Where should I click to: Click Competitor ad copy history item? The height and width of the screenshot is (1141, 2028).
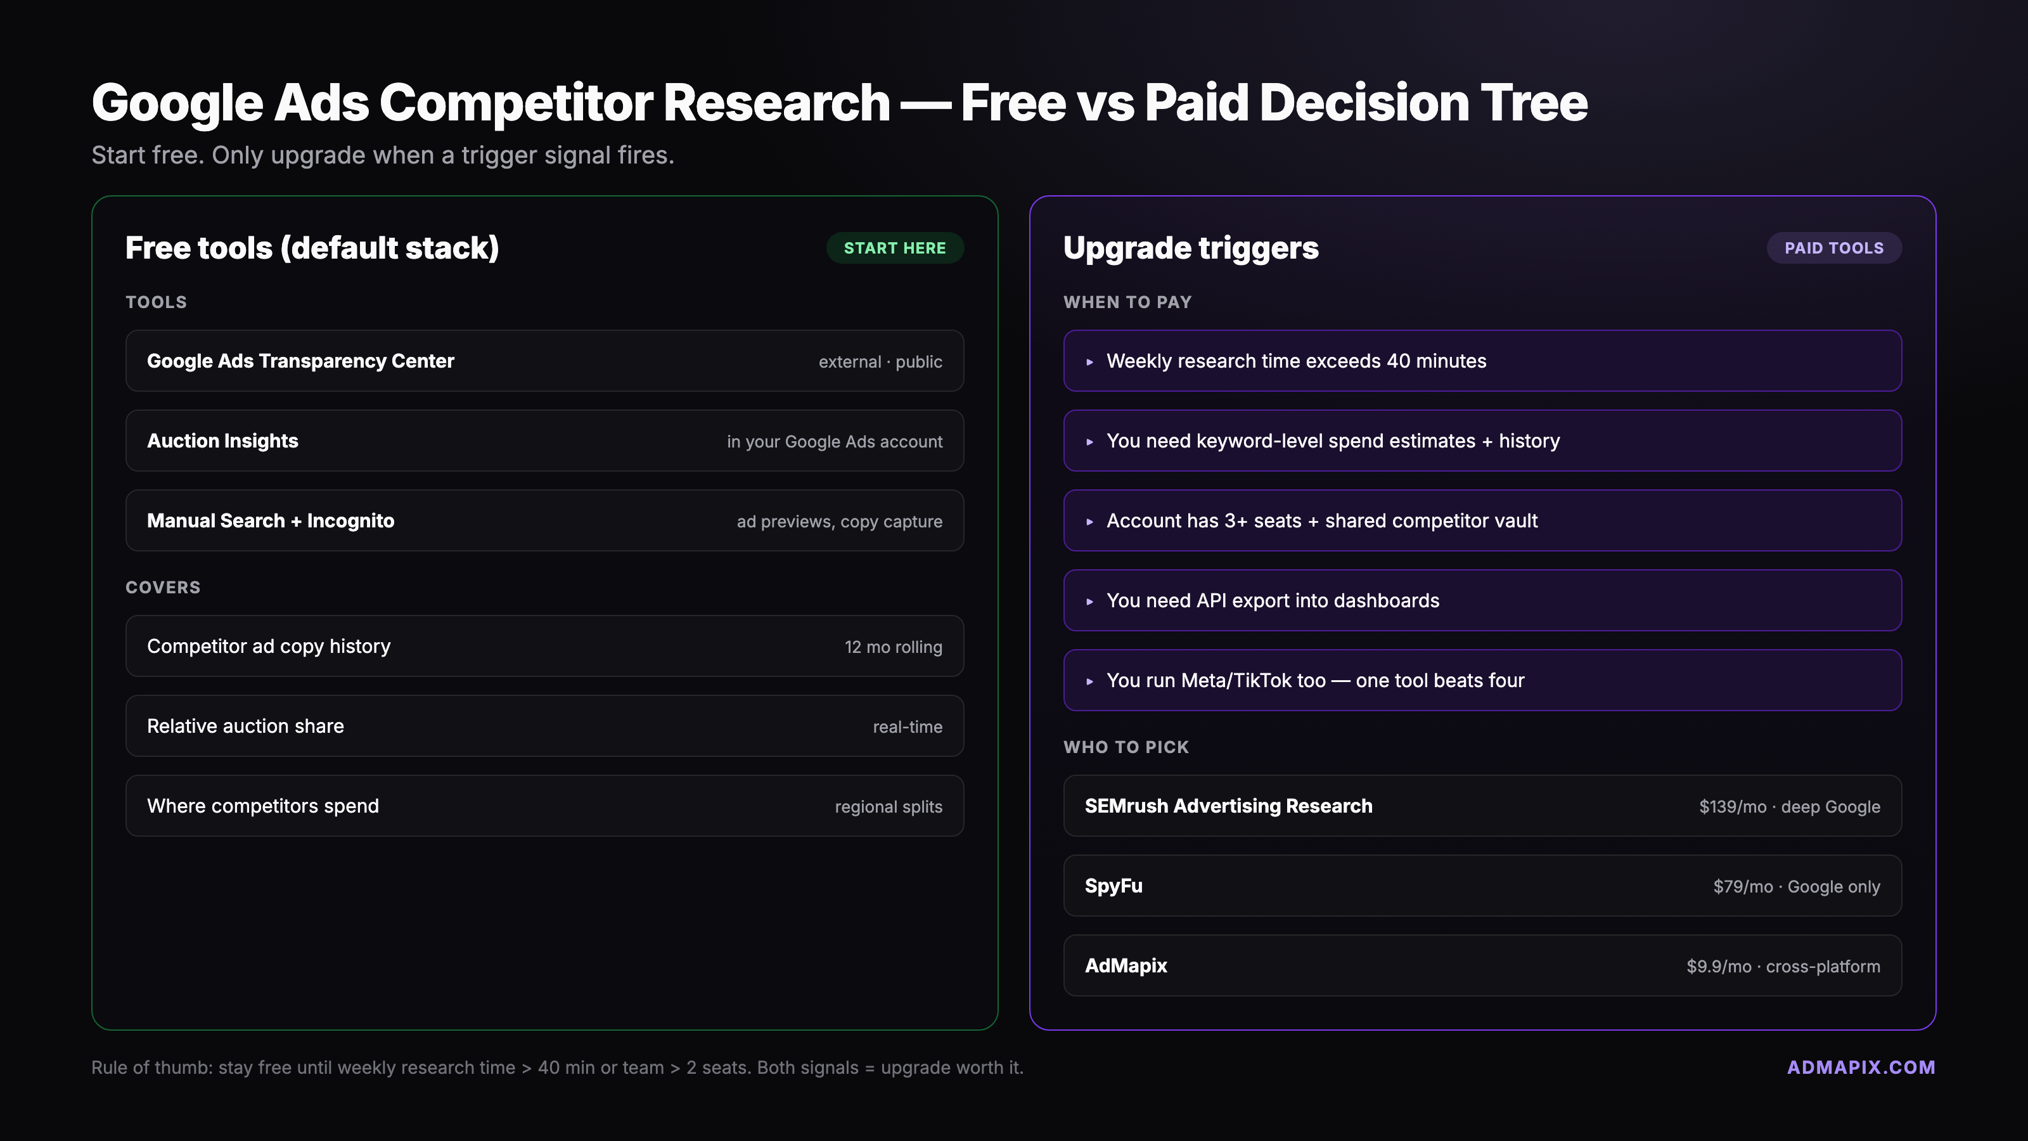click(x=544, y=646)
